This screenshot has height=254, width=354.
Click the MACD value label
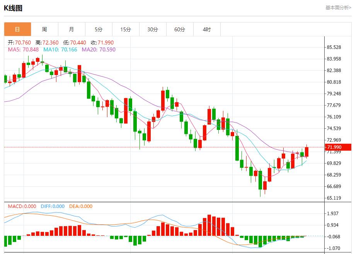tap(22, 206)
